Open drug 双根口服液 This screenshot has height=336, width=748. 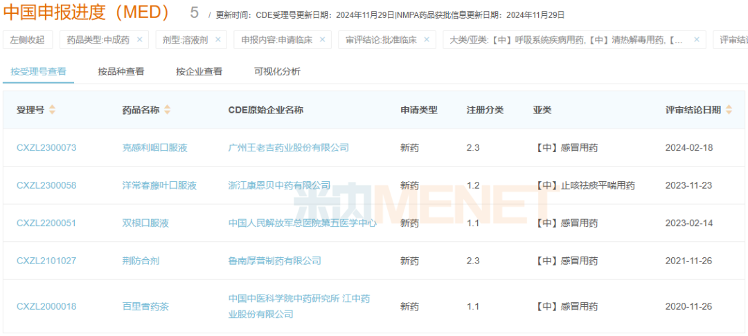point(145,223)
